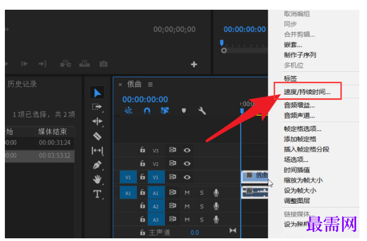Select the Ripple Edit tool
Screen dimensions: 367x241
tap(97, 122)
